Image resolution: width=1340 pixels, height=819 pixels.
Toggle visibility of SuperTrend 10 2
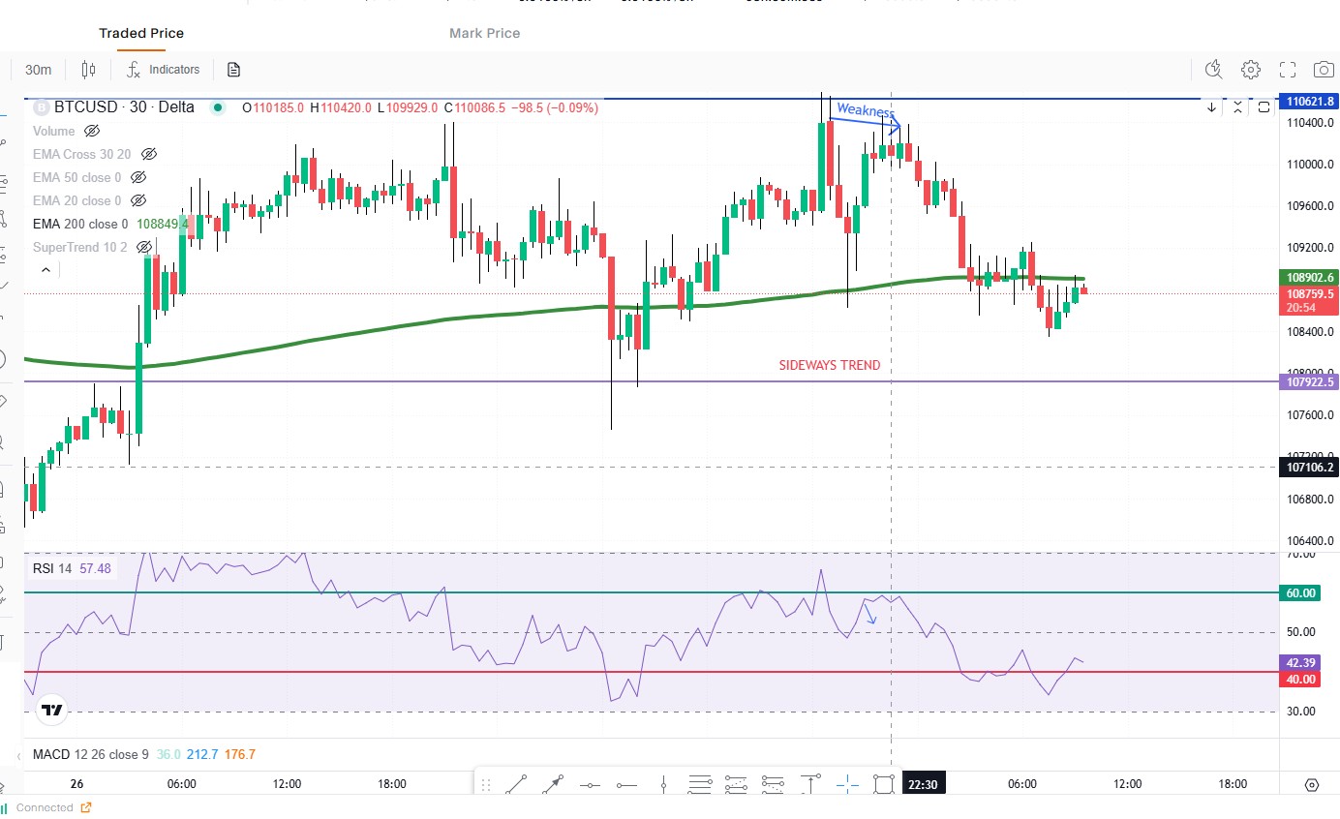tap(144, 247)
